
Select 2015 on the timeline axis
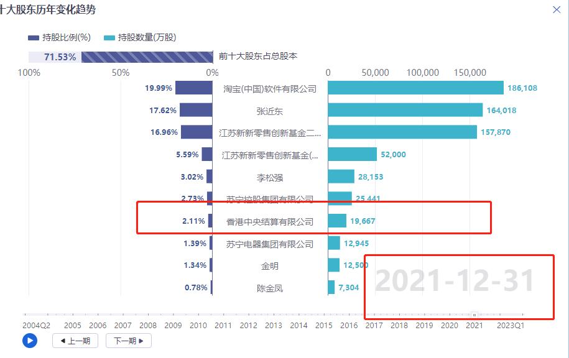[x=323, y=324]
